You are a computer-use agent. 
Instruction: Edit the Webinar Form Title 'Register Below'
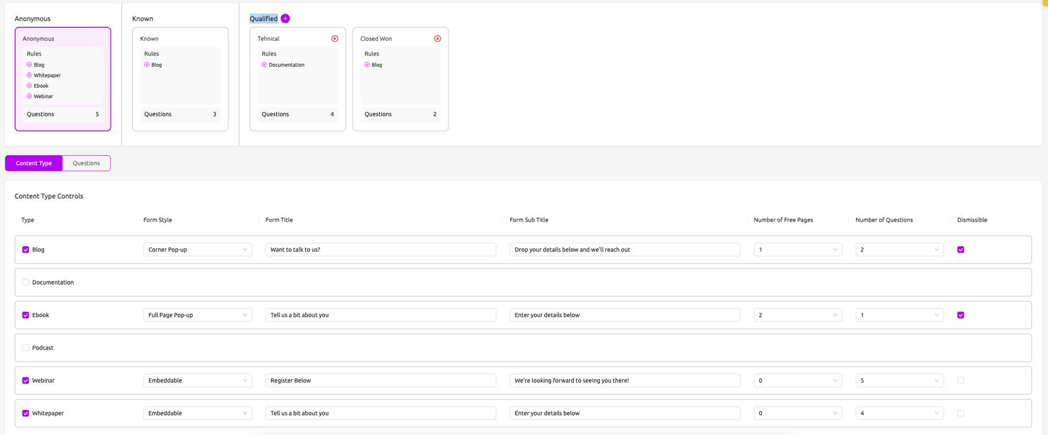(380, 380)
